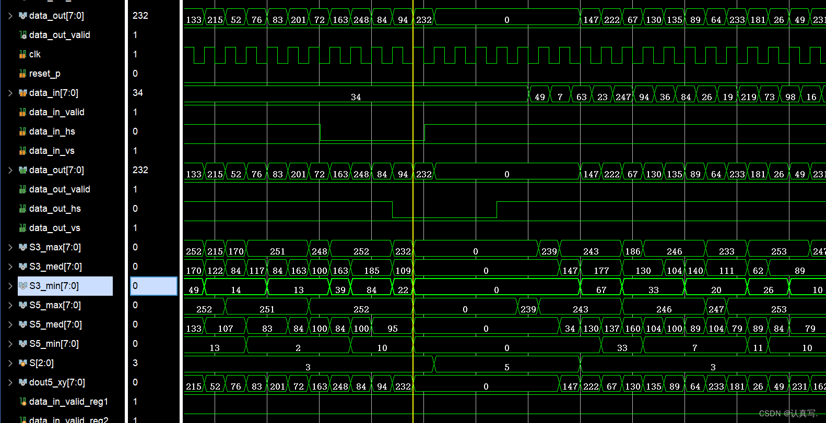The width and height of the screenshot is (826, 423).
Task: Expand the S5_med[7:0] signal
Action: tap(10, 324)
